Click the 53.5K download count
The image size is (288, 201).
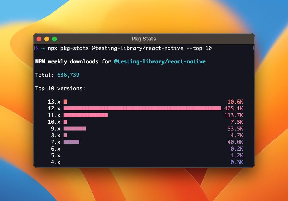pos(235,129)
